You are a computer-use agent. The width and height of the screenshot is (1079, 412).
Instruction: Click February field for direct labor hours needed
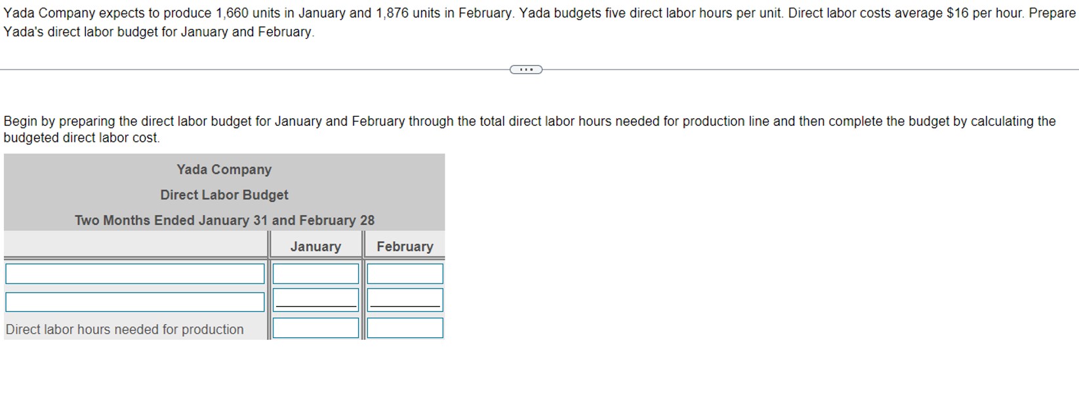pos(405,327)
